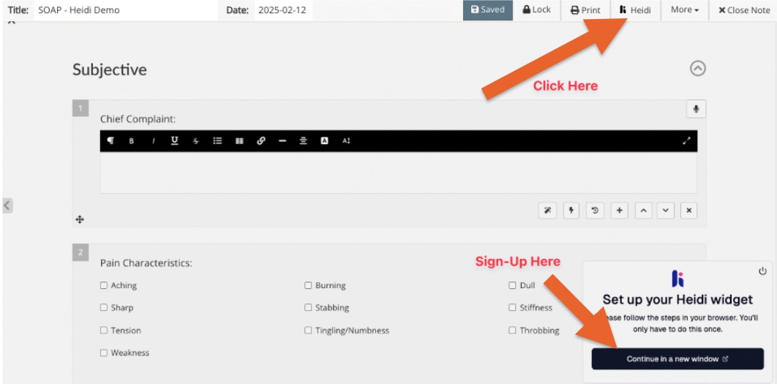Apply underline formatting in editor toolbar
The width and height of the screenshot is (777, 384).
click(x=174, y=140)
